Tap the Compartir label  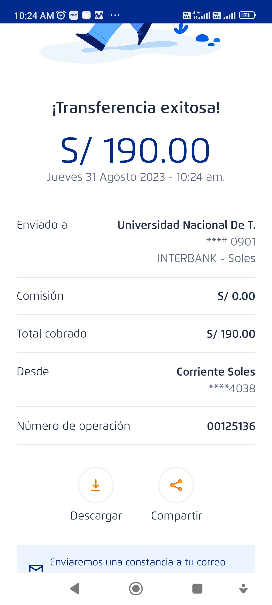176,516
